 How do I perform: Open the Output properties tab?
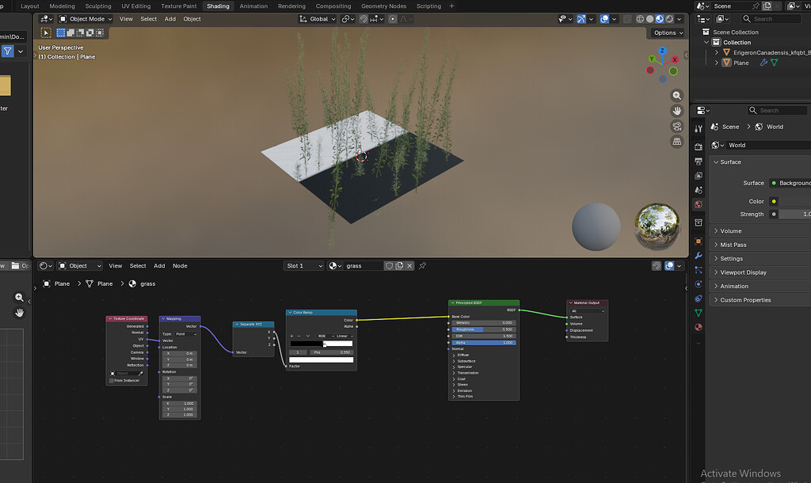[699, 162]
